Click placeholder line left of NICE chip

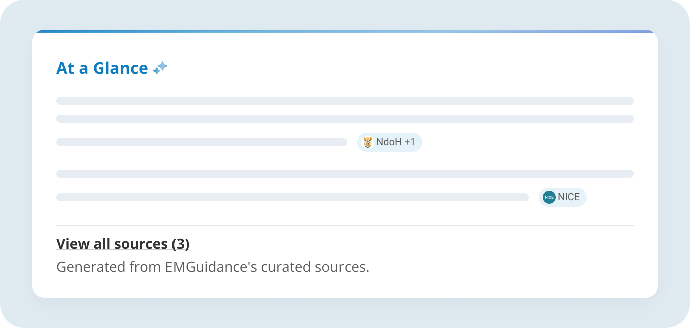(x=292, y=197)
